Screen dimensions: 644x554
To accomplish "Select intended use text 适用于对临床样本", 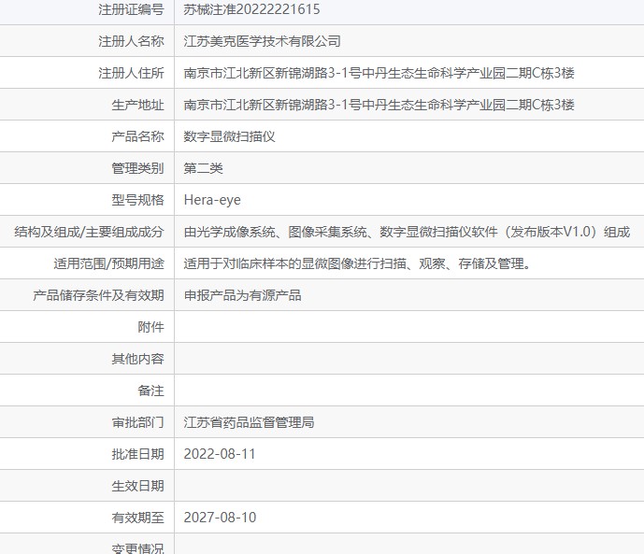I will pyautogui.click(x=357, y=263).
